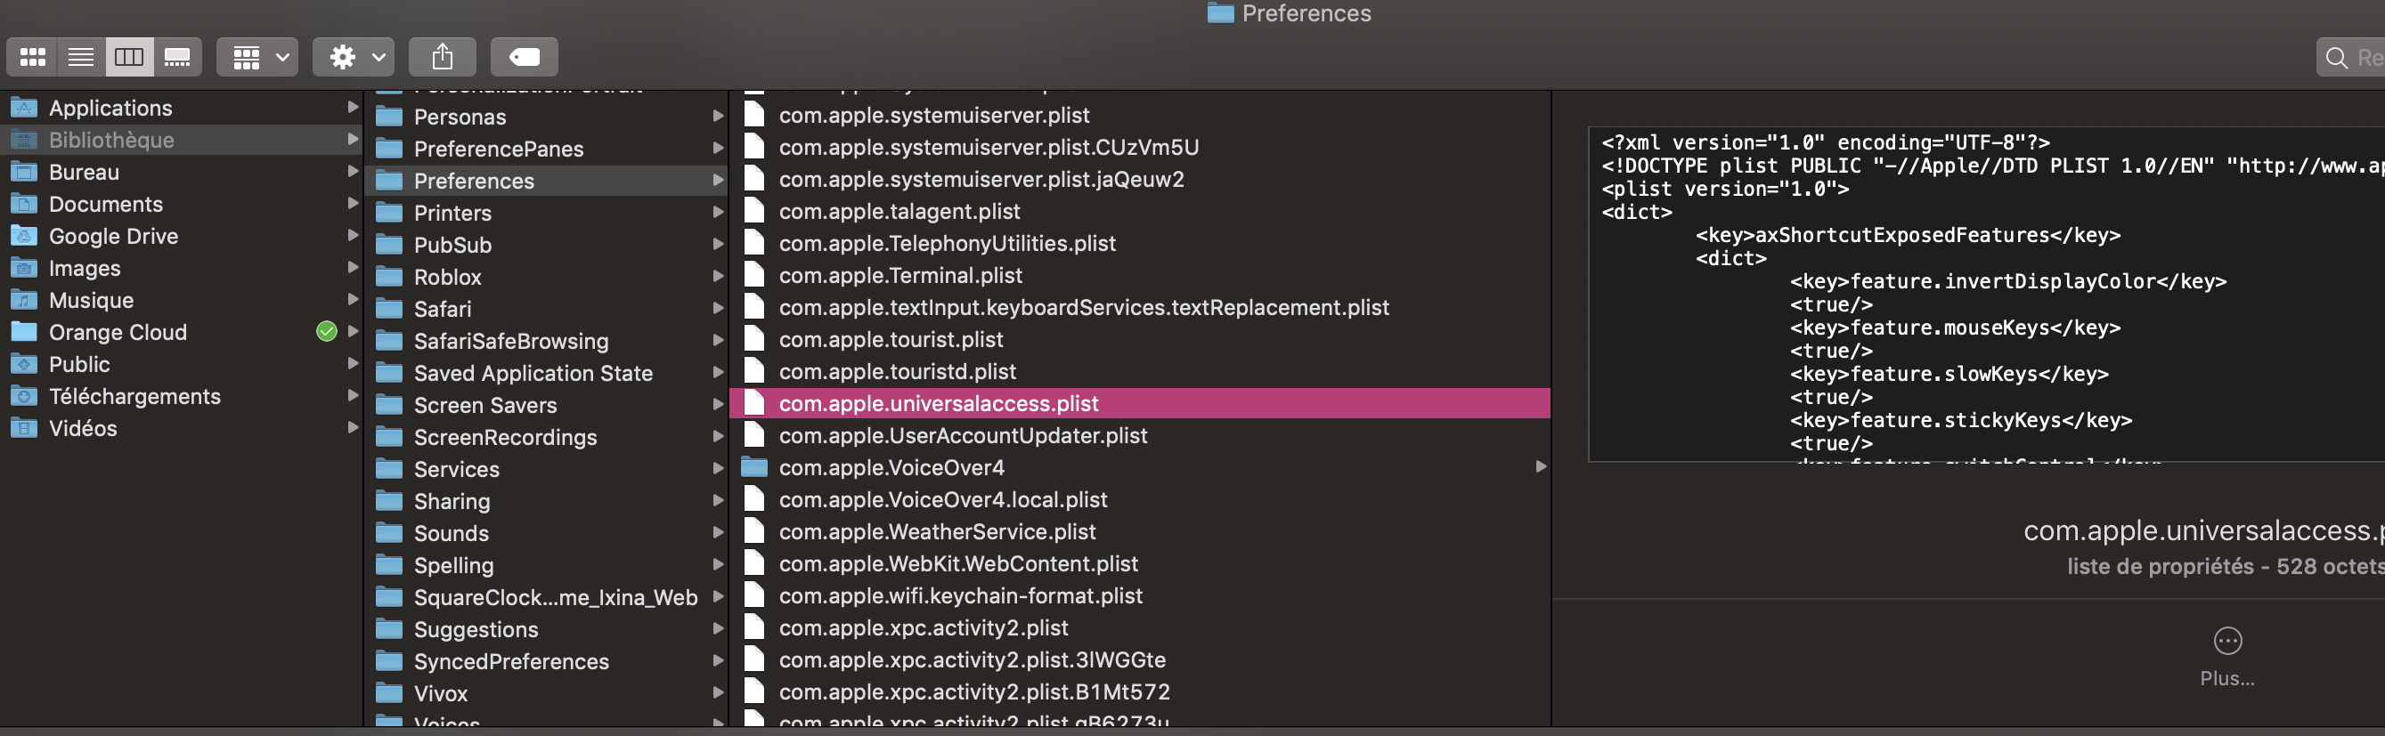Viewport: 2385px width, 736px height.
Task: Click the edit tags button
Action: click(x=524, y=57)
